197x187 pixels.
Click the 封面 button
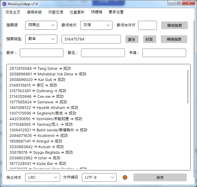(149, 39)
